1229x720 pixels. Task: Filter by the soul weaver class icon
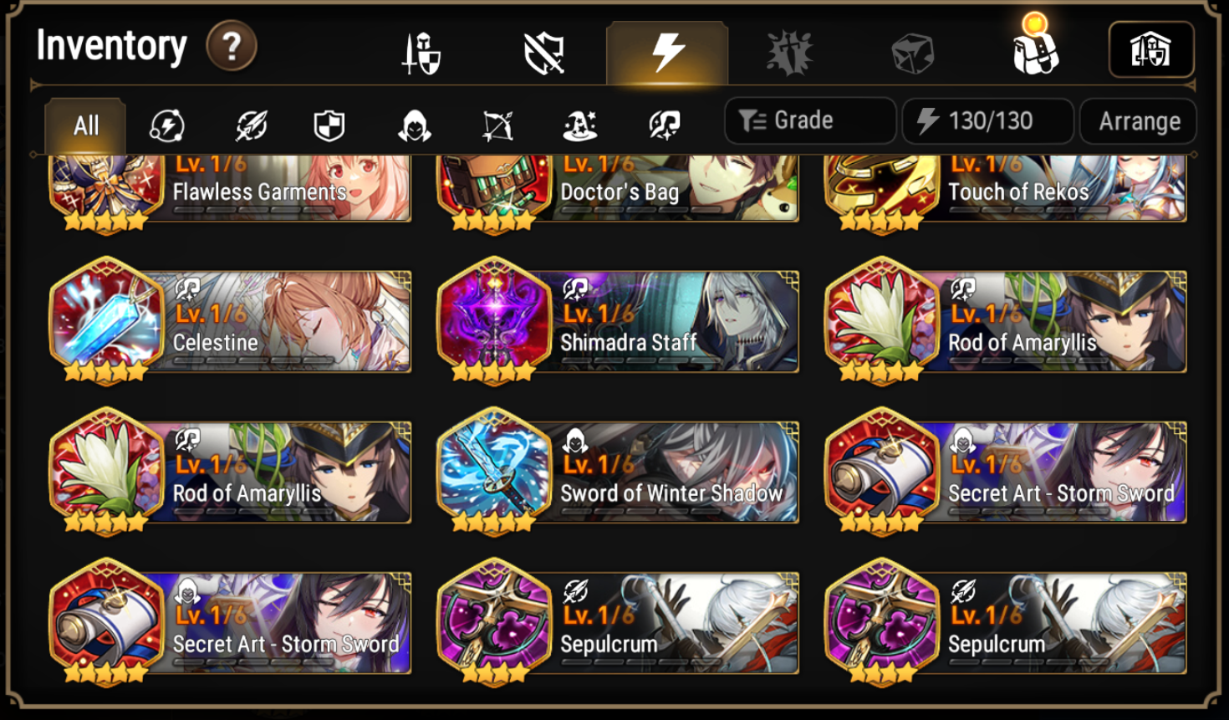click(x=665, y=126)
